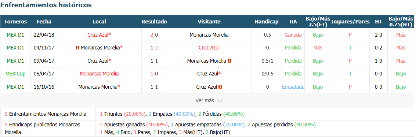Image resolution: width=416 pixels, height=137 pixels.
Task: Click the Bajo/Más 2.5(FT) column header
Action: click(x=318, y=22)
